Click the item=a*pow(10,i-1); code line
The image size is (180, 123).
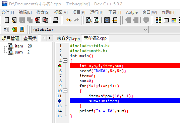click(x=111, y=96)
